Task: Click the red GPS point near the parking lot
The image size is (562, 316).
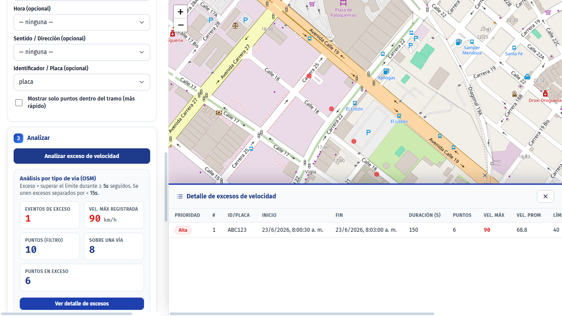Action: [x=354, y=141]
